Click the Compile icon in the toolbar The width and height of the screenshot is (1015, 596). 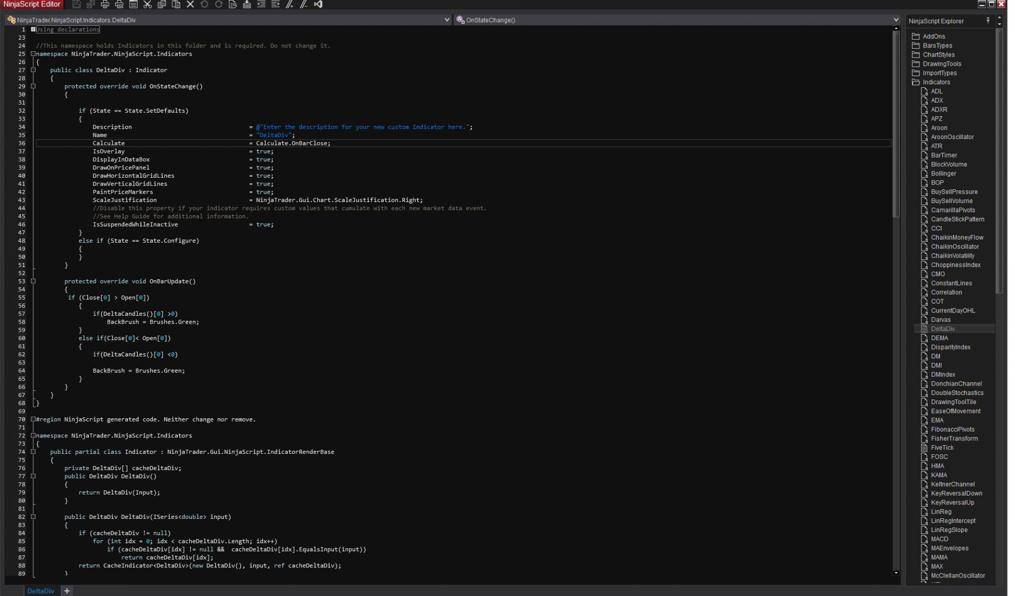tap(247, 4)
